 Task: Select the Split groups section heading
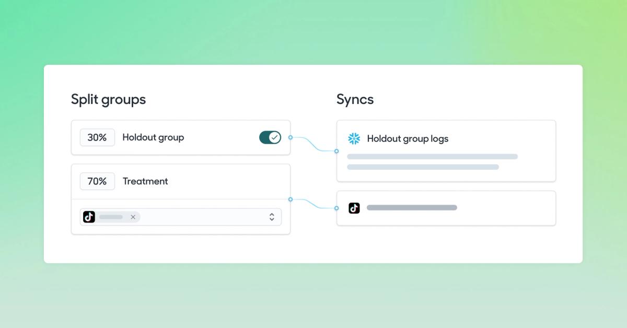click(x=108, y=99)
